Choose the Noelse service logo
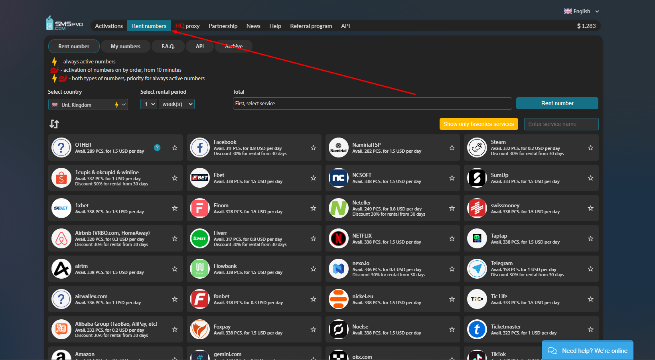Viewport: 655px width, 360px height. [x=338, y=329]
